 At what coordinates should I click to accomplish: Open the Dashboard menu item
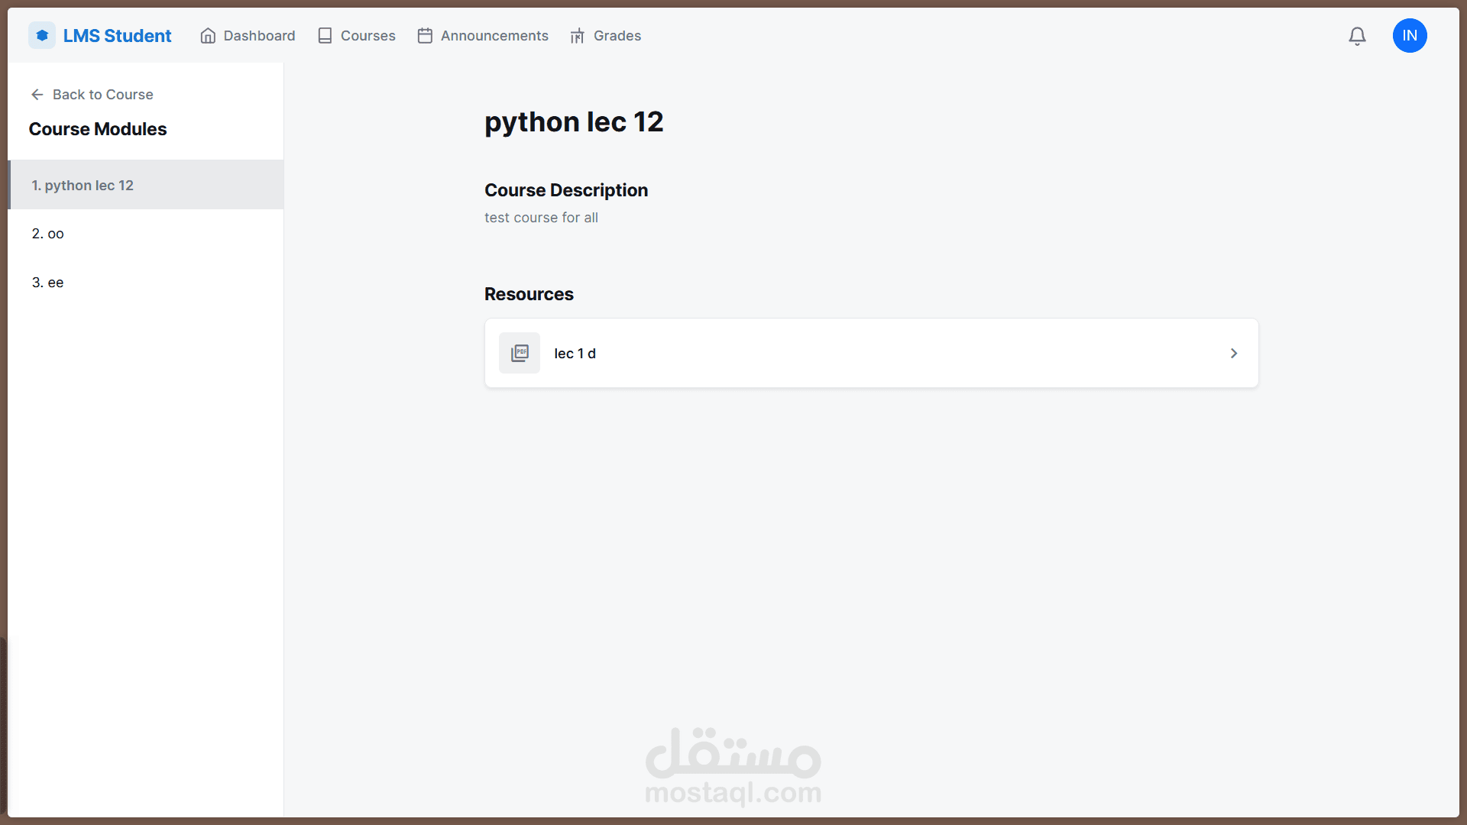259,36
